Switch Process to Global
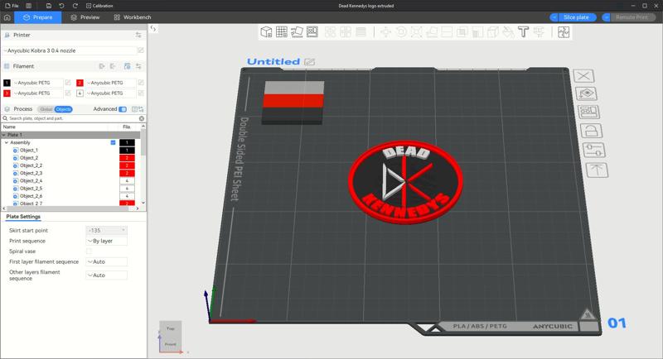The image size is (663, 359). pyautogui.click(x=46, y=109)
